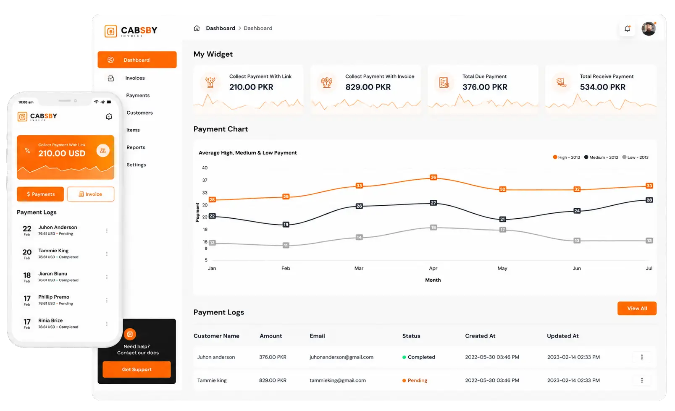Open Settings in sidebar

136,165
